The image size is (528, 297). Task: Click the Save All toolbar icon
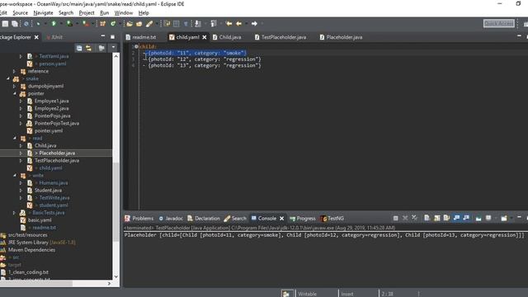(15, 24)
